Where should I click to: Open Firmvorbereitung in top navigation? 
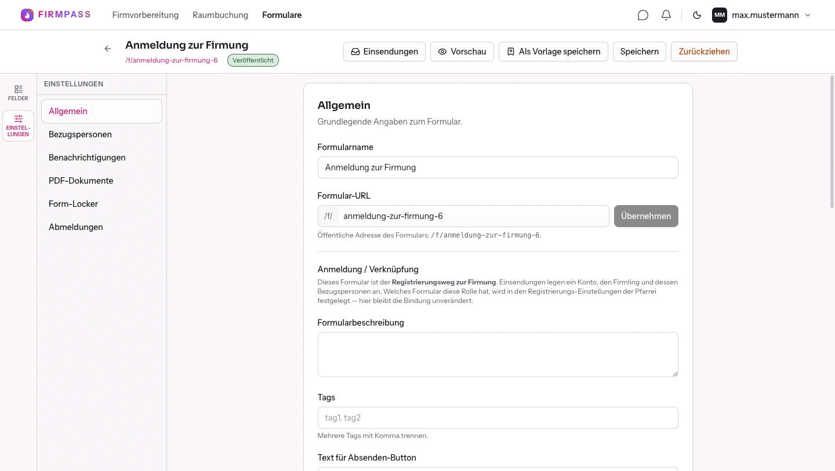[x=146, y=15]
